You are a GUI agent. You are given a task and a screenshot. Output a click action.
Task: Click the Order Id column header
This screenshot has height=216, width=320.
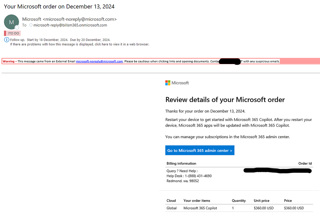pyautogui.click(x=305, y=163)
